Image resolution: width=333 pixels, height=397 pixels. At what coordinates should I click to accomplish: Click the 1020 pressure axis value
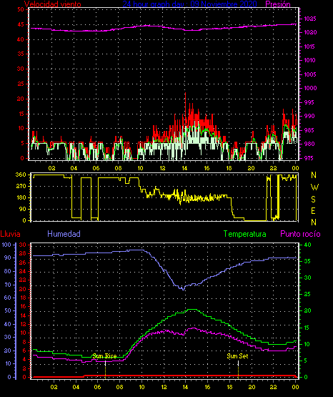310,33
